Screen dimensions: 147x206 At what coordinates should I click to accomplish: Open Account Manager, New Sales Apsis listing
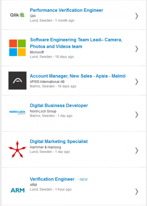[x=78, y=76]
